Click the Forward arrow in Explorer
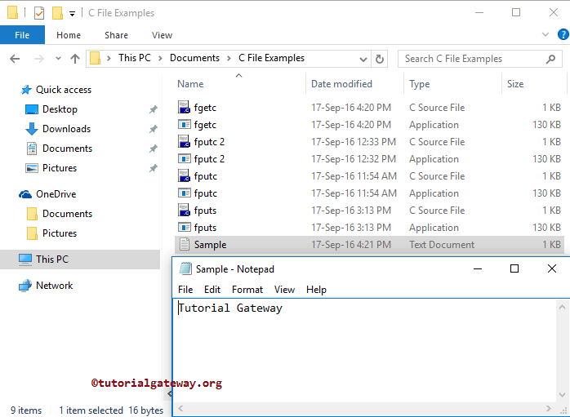Image resolution: width=570 pixels, height=417 pixels. (38, 59)
